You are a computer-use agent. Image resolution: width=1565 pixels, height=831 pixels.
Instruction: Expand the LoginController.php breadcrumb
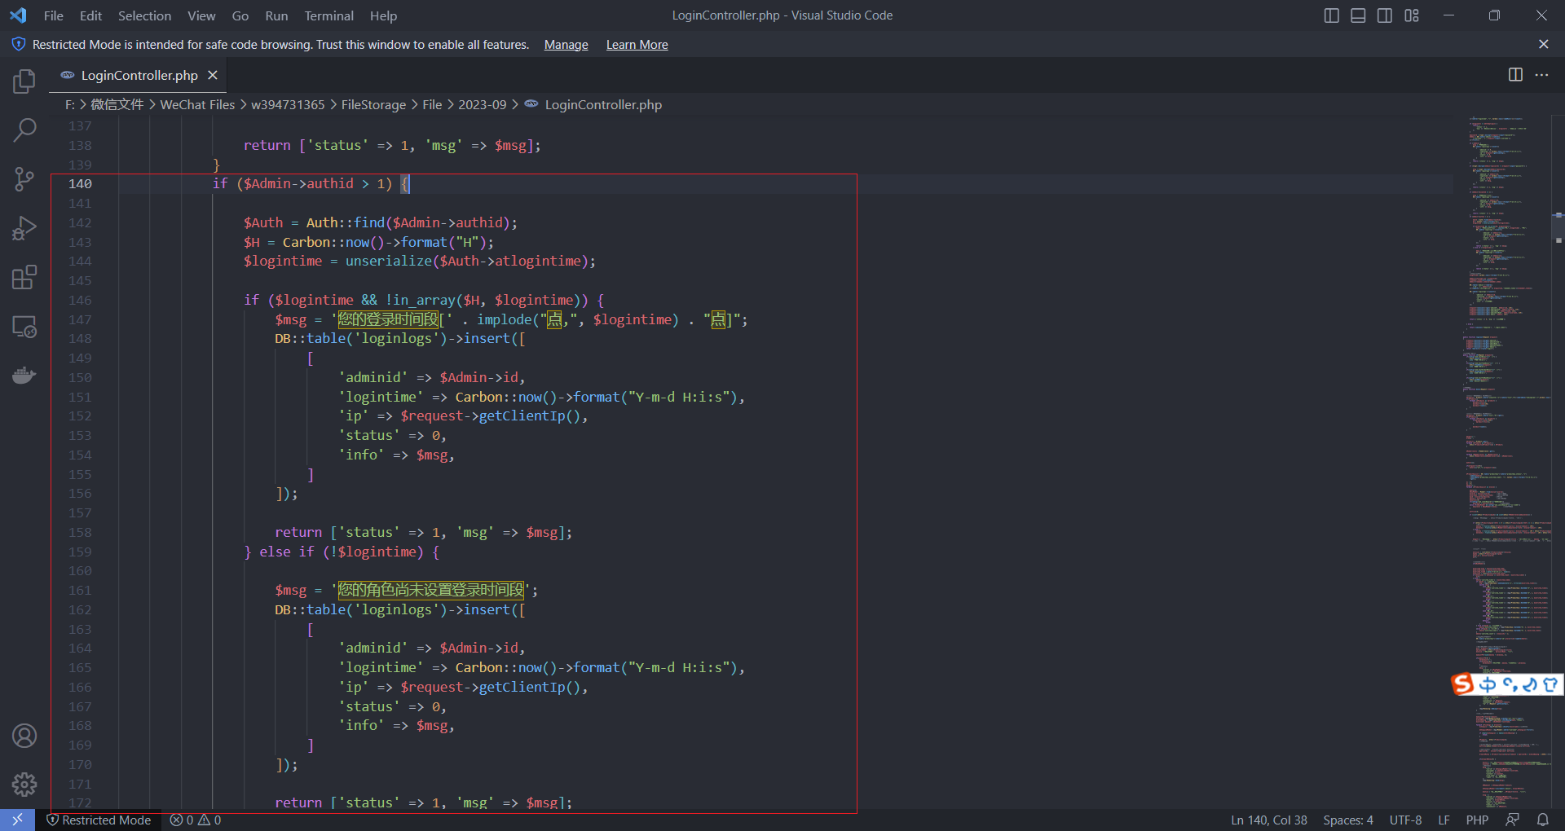[603, 104]
